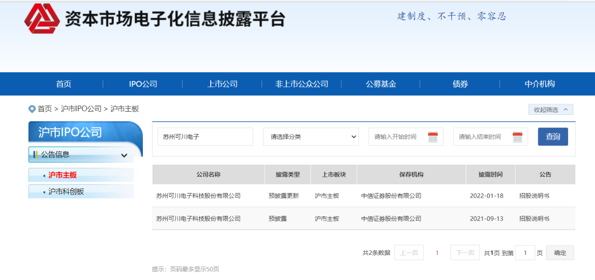Click company name in 预披露更新 row

198,196
